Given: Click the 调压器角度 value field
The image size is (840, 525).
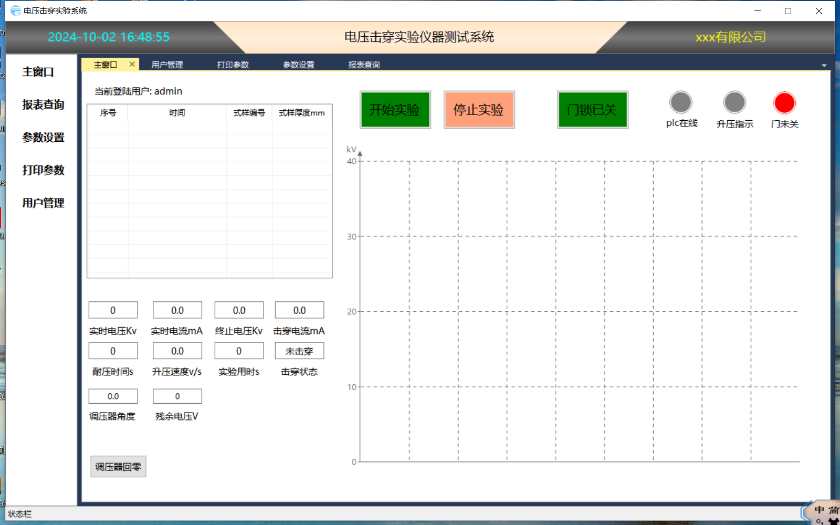Looking at the screenshot, I should (113, 396).
